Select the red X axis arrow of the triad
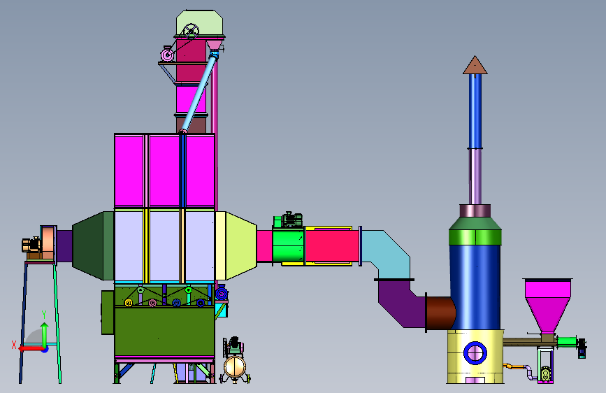Image resolution: width=606 pixels, height=393 pixels. (x=31, y=349)
